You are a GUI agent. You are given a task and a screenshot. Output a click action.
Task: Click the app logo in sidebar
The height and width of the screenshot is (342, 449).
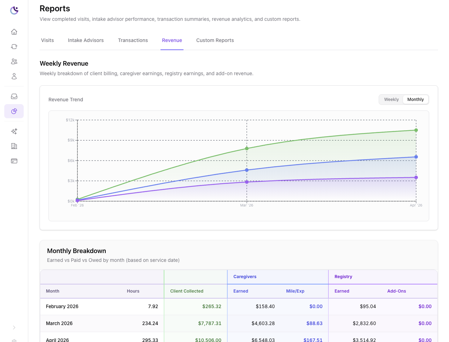(14, 10)
